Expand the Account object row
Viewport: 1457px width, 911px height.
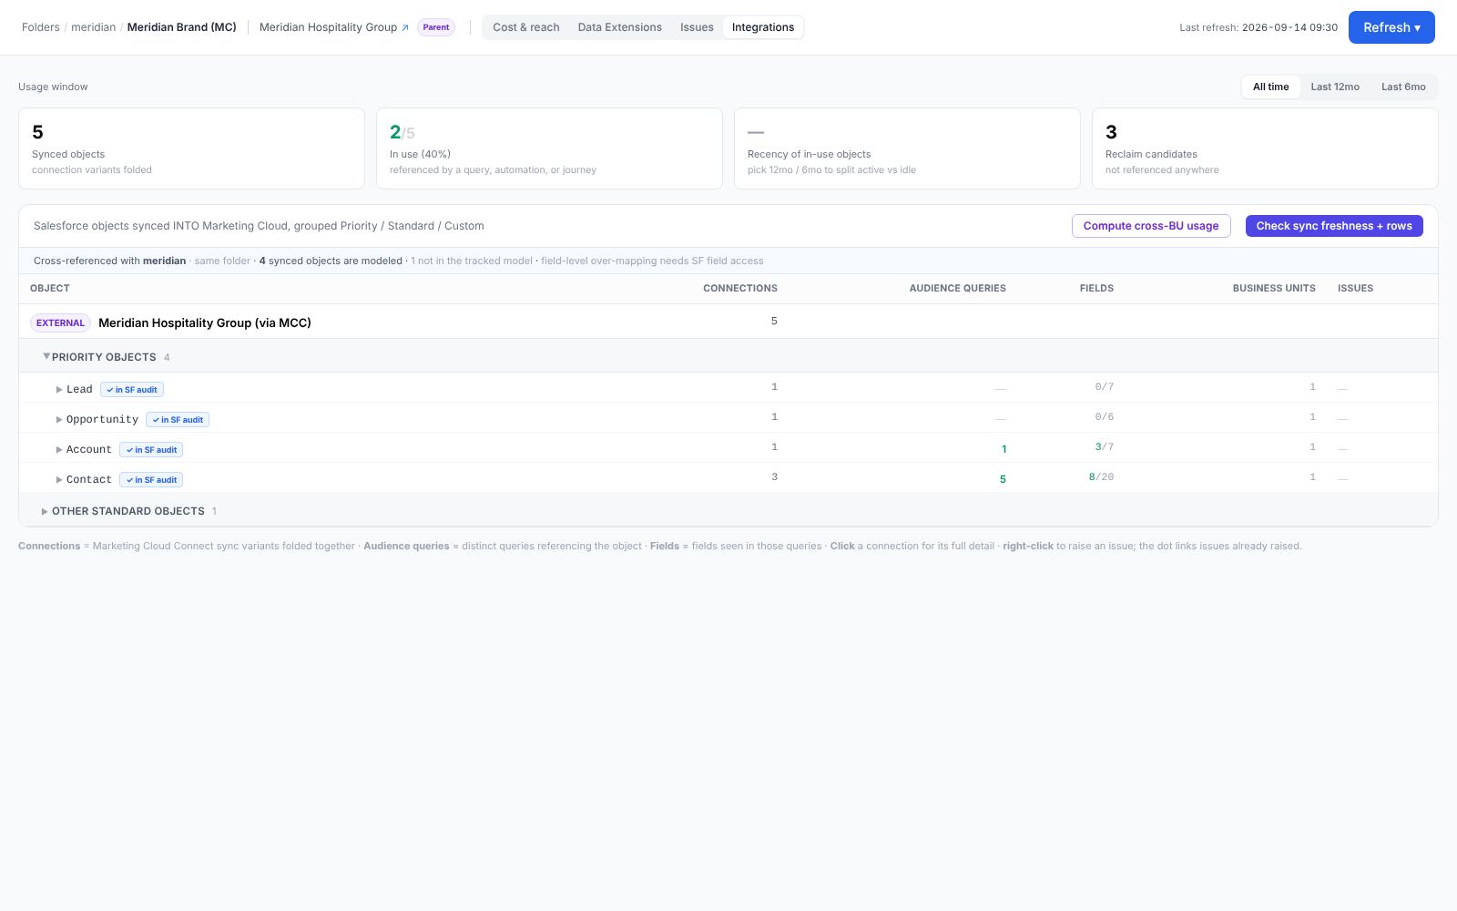coord(59,450)
